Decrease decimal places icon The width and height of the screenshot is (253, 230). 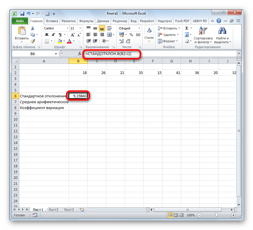tap(128, 41)
